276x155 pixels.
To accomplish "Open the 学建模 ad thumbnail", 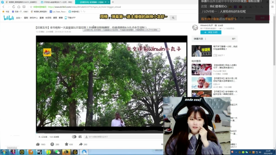I will [x=202, y=51].
